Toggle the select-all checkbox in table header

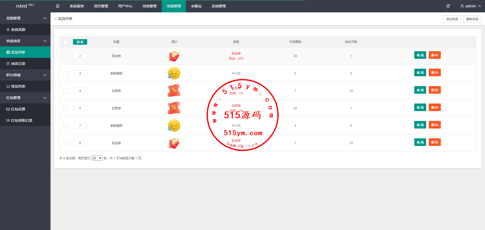click(66, 42)
